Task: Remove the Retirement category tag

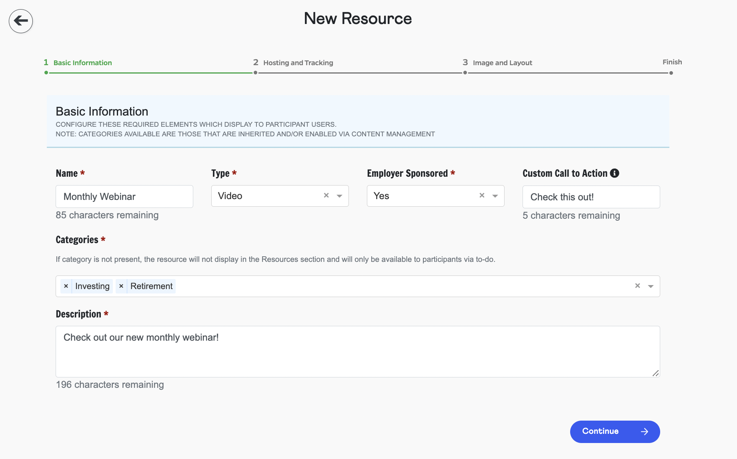Action: coord(121,286)
